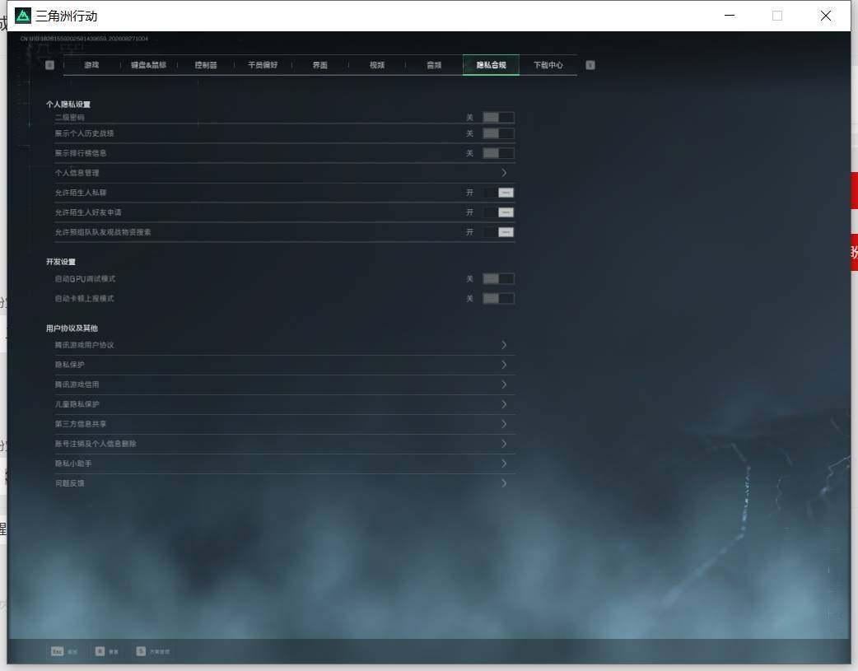Switch to the 界面 tab

[320, 65]
